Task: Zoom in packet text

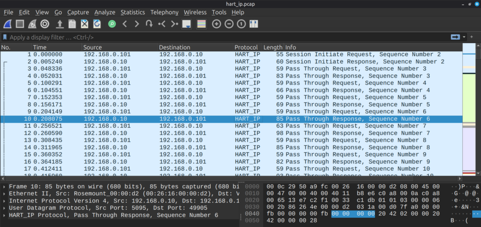Action: click(217, 24)
